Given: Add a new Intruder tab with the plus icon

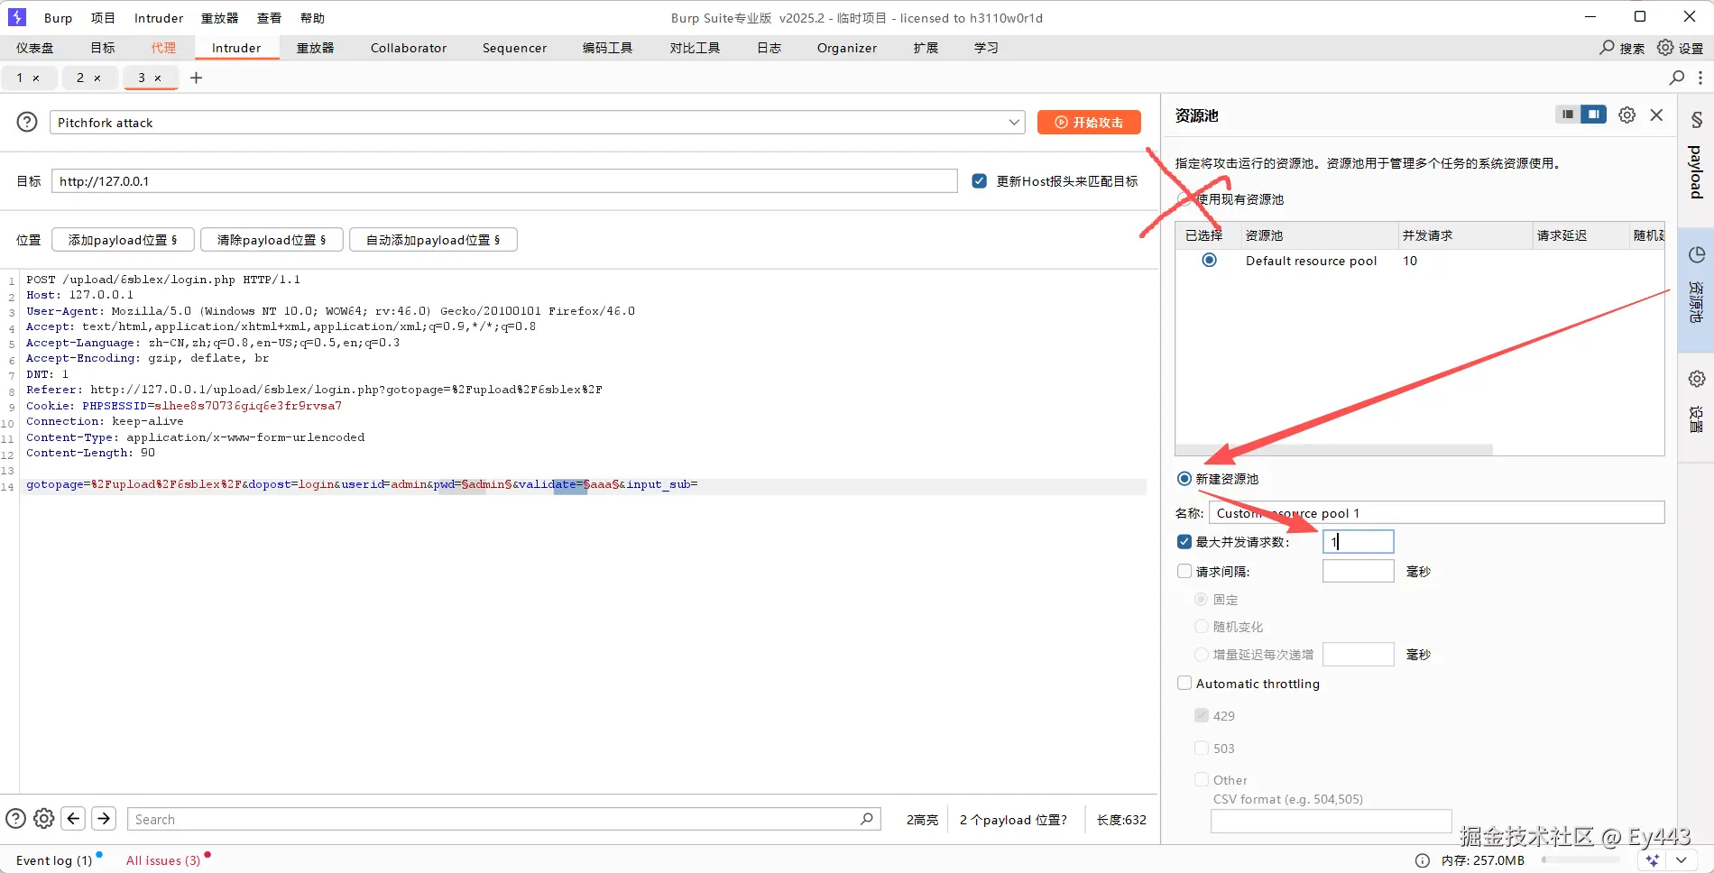Looking at the screenshot, I should click(196, 78).
